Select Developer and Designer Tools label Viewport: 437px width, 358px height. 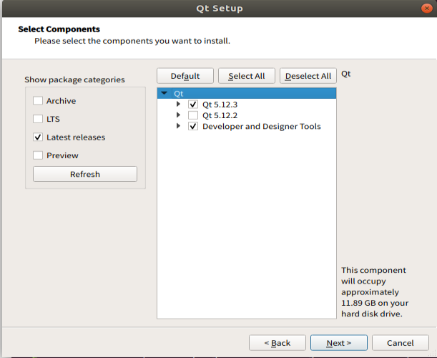262,127
